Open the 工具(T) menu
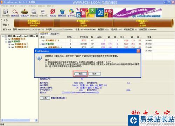The image size is (175, 126). (32, 6)
